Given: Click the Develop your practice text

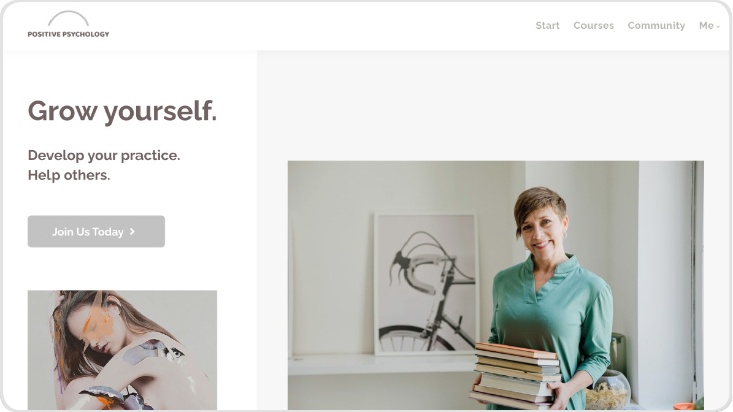Looking at the screenshot, I should coord(104,155).
